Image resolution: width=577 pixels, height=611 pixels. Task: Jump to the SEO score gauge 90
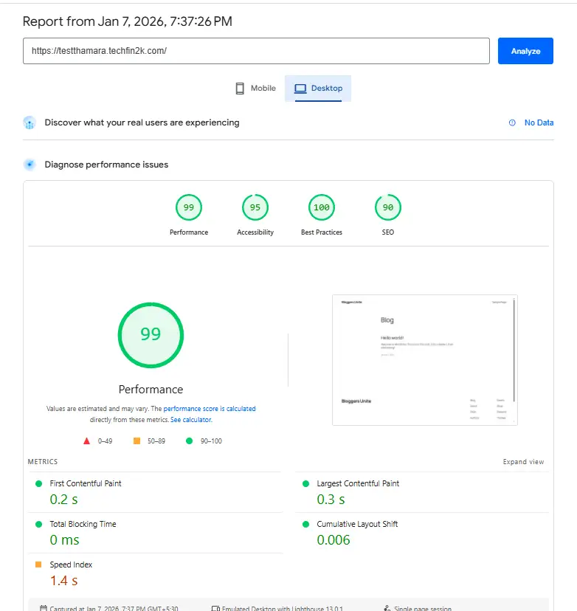click(x=387, y=207)
